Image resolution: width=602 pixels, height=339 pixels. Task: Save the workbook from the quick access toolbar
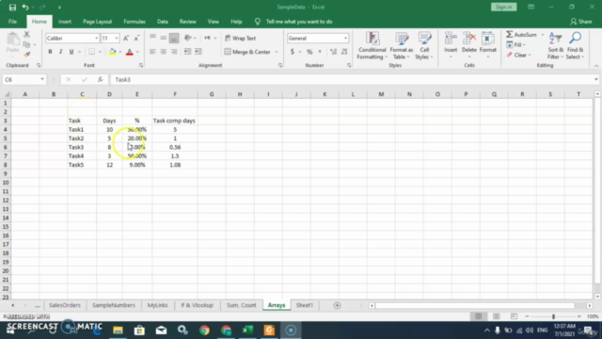tap(12, 8)
